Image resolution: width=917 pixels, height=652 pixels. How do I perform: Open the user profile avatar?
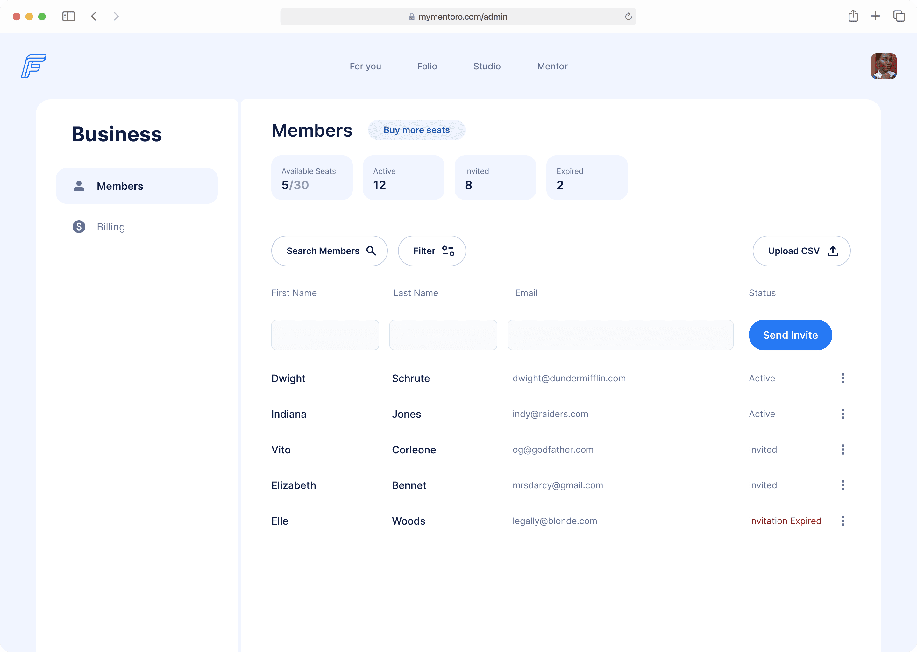883,66
